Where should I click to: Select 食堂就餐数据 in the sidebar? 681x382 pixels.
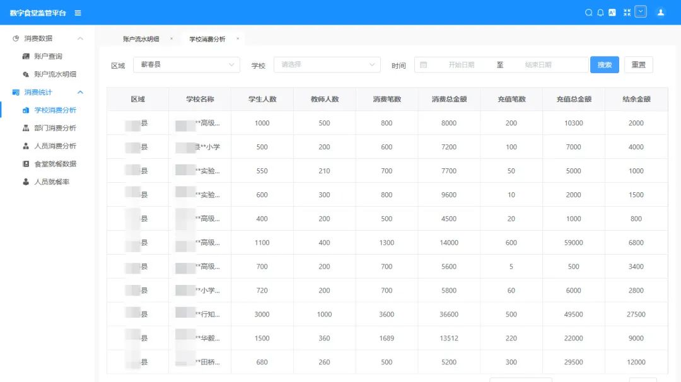click(55, 164)
